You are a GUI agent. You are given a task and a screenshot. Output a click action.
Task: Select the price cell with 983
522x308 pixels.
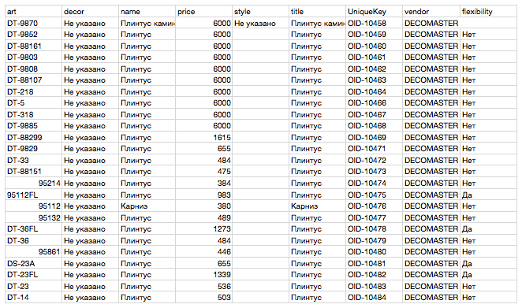tap(203, 195)
